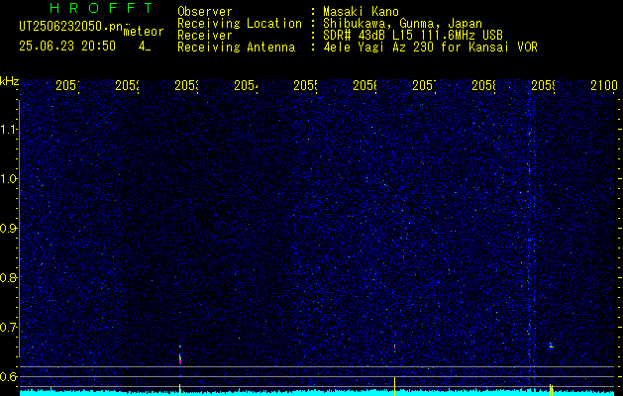The height and width of the screenshot is (396, 623).
Task: Click the double yellow marker below the 2059 echo
Action: point(551,389)
